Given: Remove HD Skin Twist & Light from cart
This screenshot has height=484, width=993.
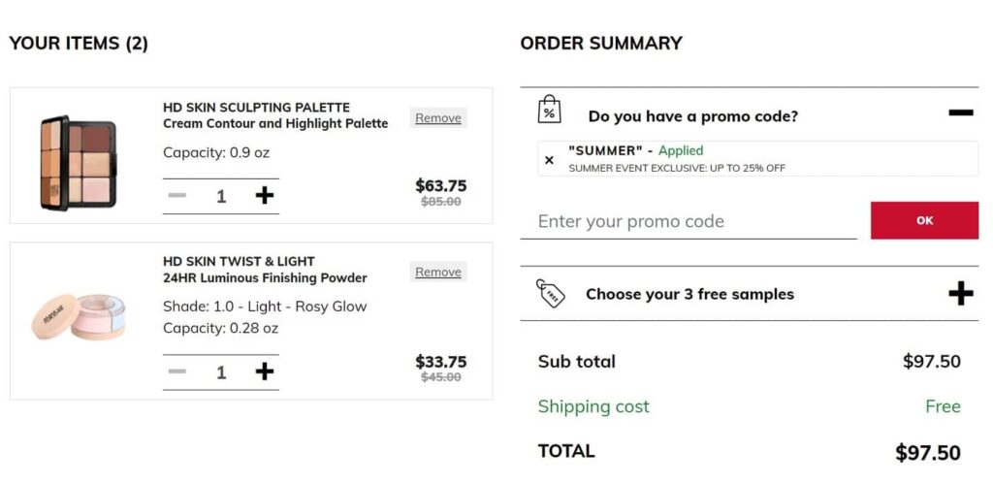Looking at the screenshot, I should pos(438,273).
